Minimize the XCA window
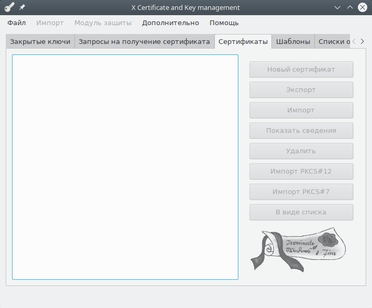372x308 pixels. click(337, 8)
